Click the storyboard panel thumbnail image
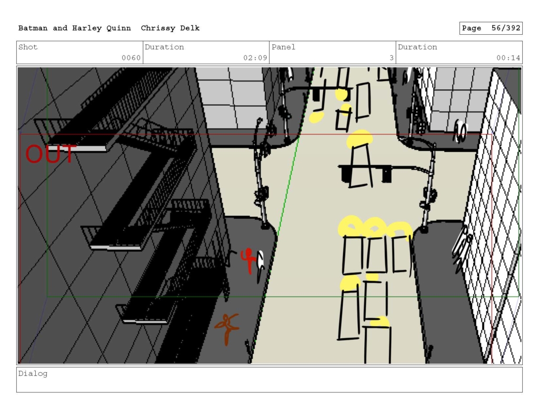The image size is (539, 417). click(269, 216)
